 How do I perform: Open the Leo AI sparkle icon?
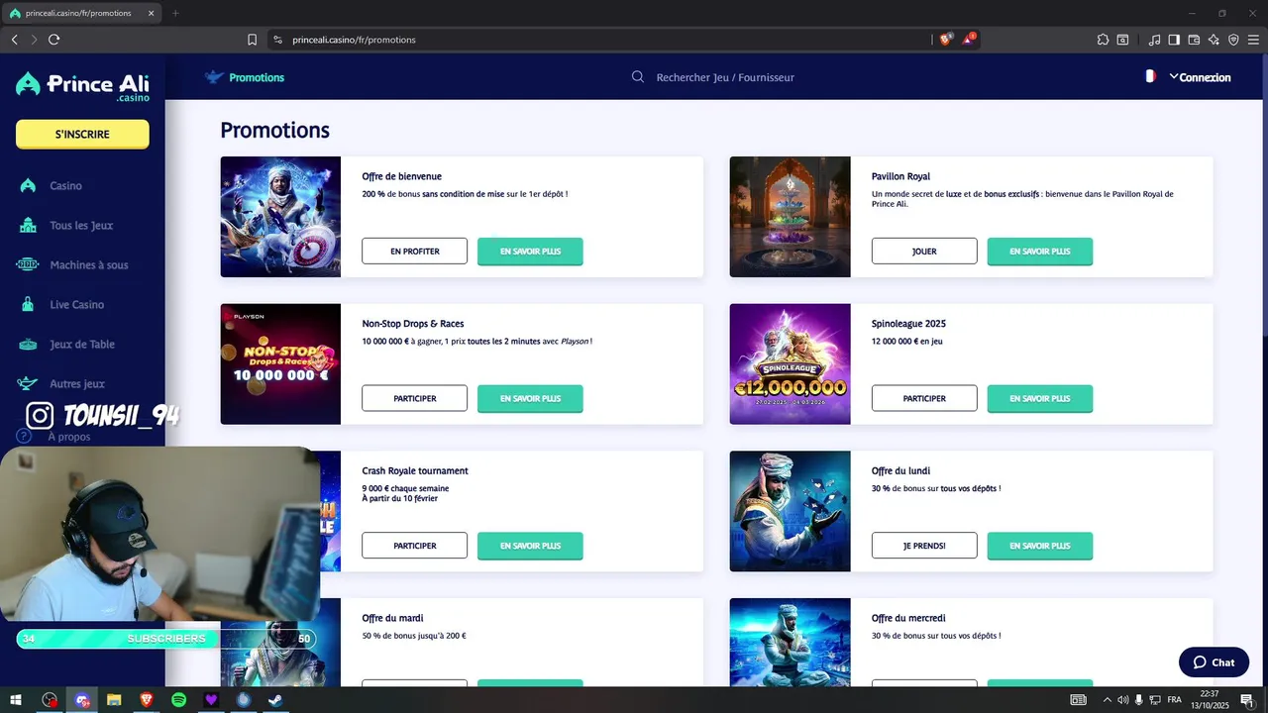1214,40
